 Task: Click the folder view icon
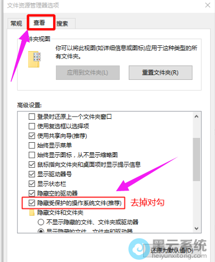click(x=35, y=60)
